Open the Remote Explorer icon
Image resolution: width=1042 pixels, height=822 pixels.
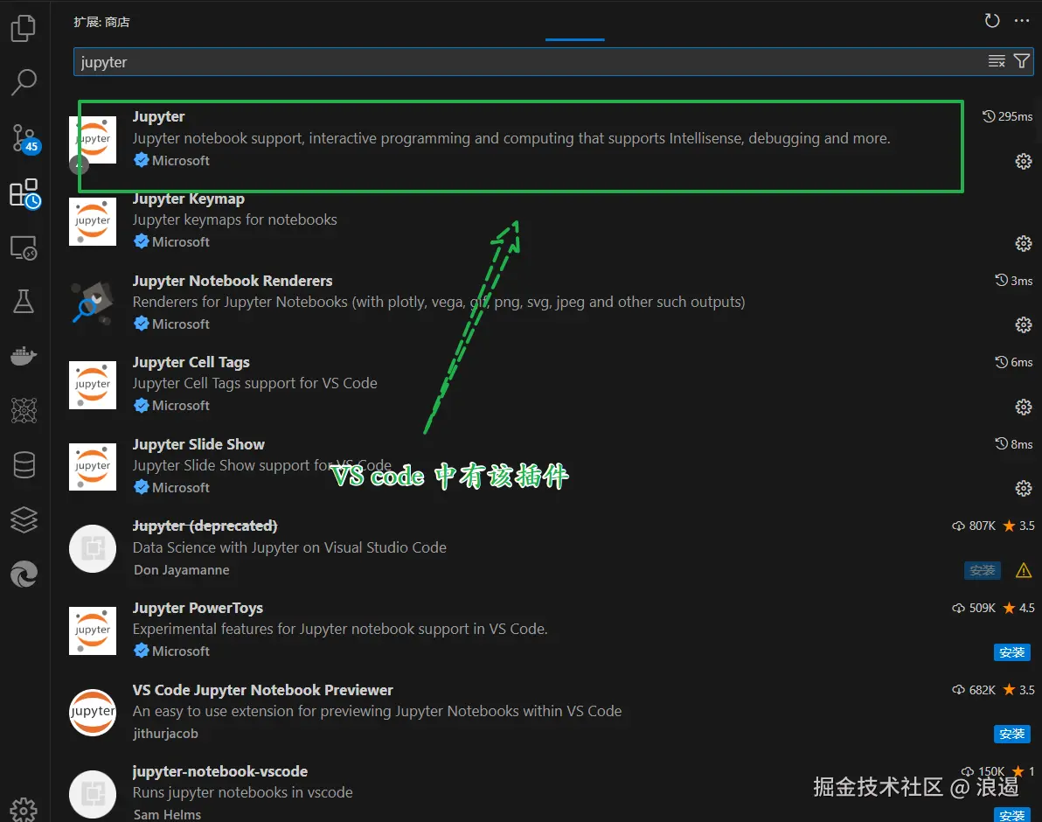[x=24, y=247]
